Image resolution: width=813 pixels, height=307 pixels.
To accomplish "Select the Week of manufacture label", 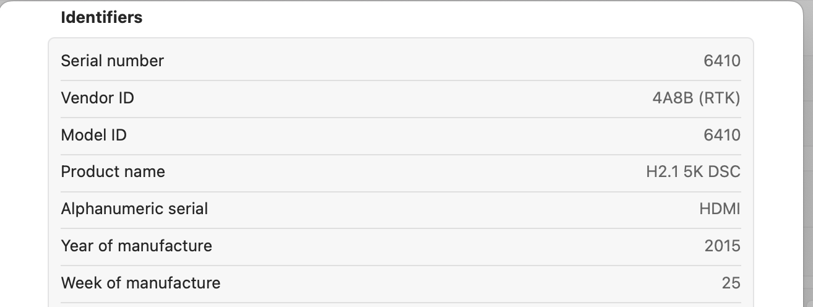I will 140,283.
